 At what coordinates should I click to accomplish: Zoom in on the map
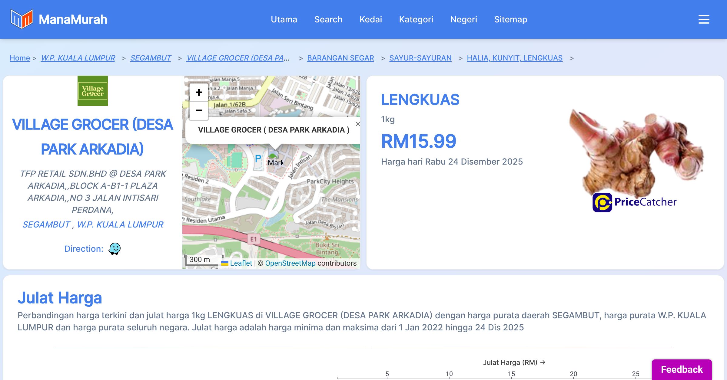point(199,92)
